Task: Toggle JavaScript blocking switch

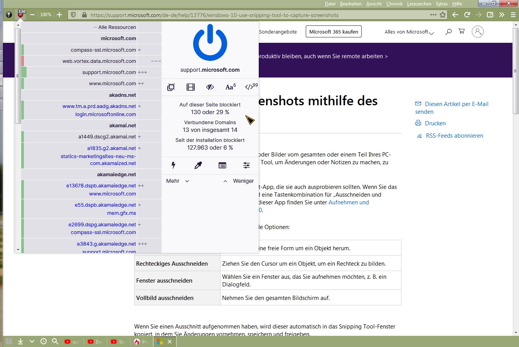Action: tap(251, 86)
